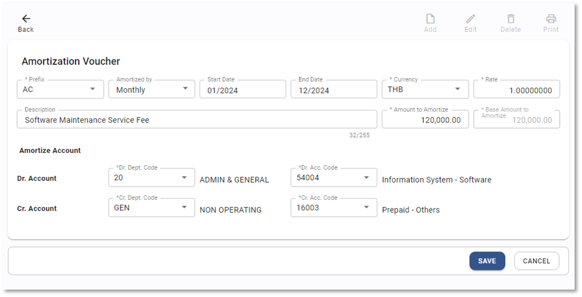
Task: Click the End Date field
Action: click(x=333, y=90)
